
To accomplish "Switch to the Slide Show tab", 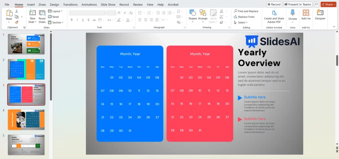I will pyautogui.click(x=108, y=5).
